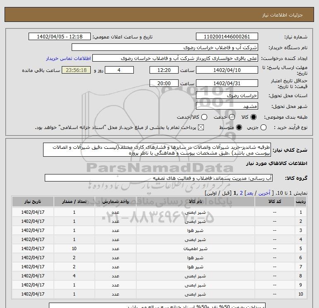Screen dimensions: 319x308
Task: Click شیر هوا in row 6
Action: [x=195, y=258]
